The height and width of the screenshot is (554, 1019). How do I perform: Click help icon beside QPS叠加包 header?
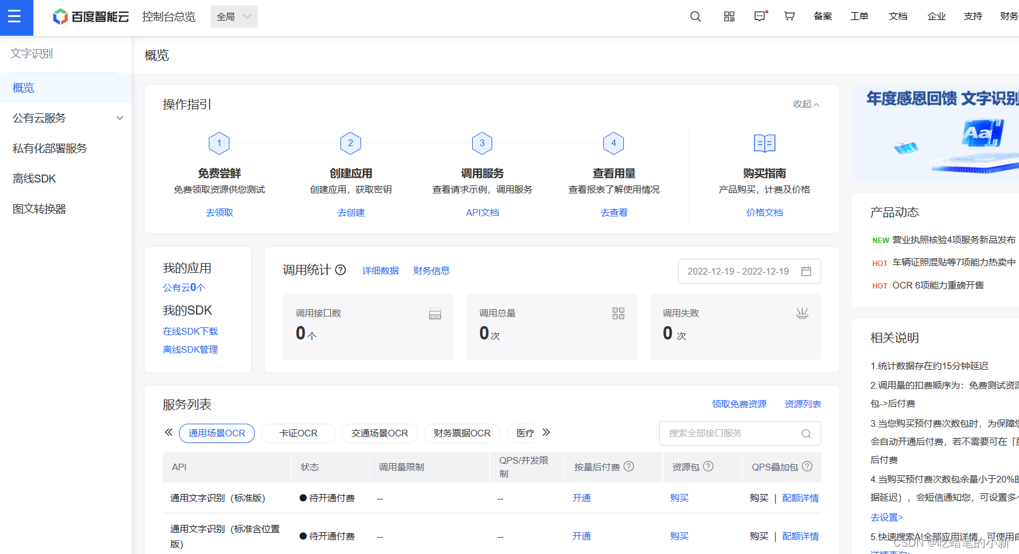click(x=807, y=466)
